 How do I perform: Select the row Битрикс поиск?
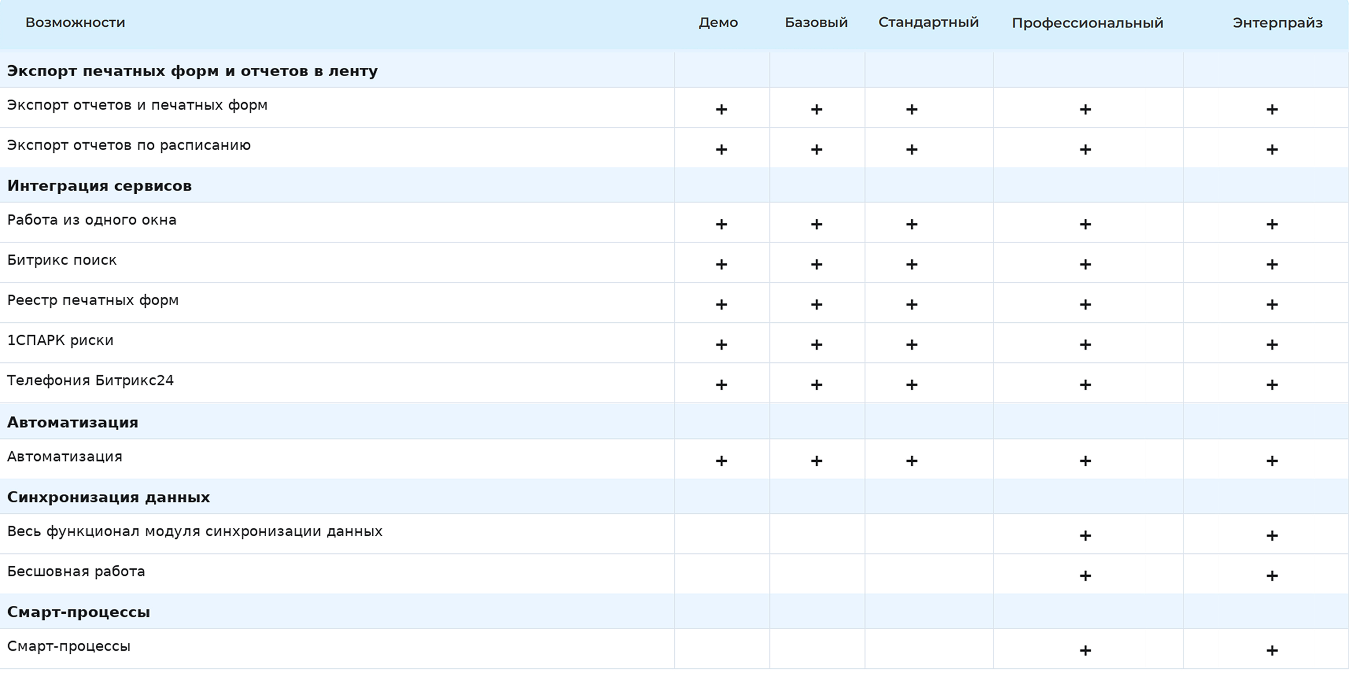coord(674,262)
